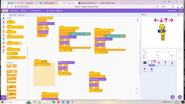Set the sprite to shown with the eye toggle

click(x=144, y=57)
